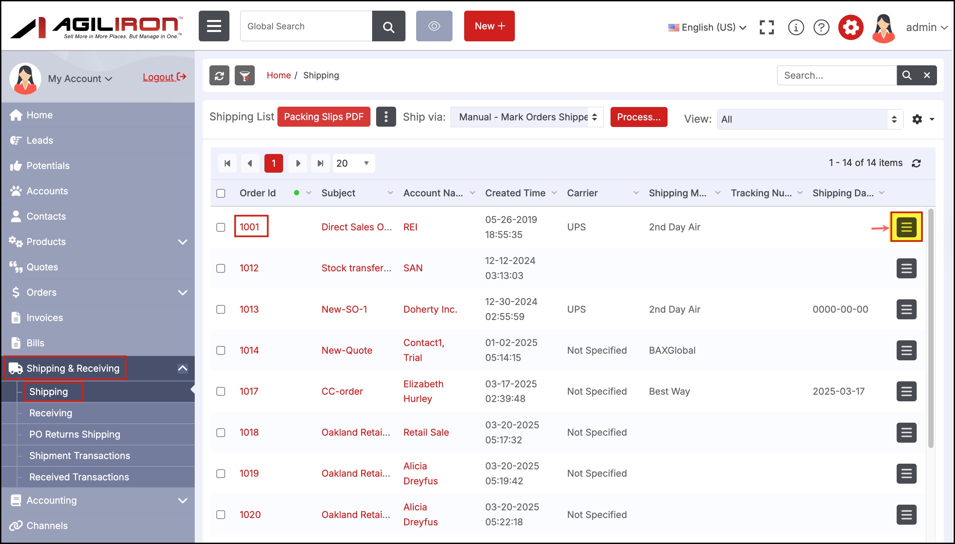The width and height of the screenshot is (955, 544).
Task: Check the box for order 1017
Action: [221, 391]
